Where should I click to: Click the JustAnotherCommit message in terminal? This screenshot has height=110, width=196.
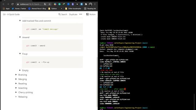[111, 56]
